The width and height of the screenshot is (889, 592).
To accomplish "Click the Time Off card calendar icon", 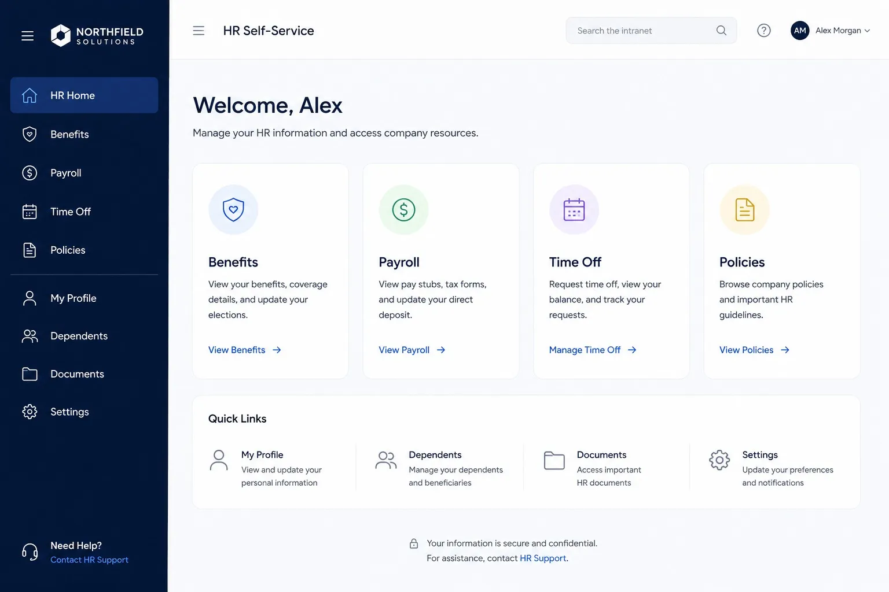I will click(574, 209).
